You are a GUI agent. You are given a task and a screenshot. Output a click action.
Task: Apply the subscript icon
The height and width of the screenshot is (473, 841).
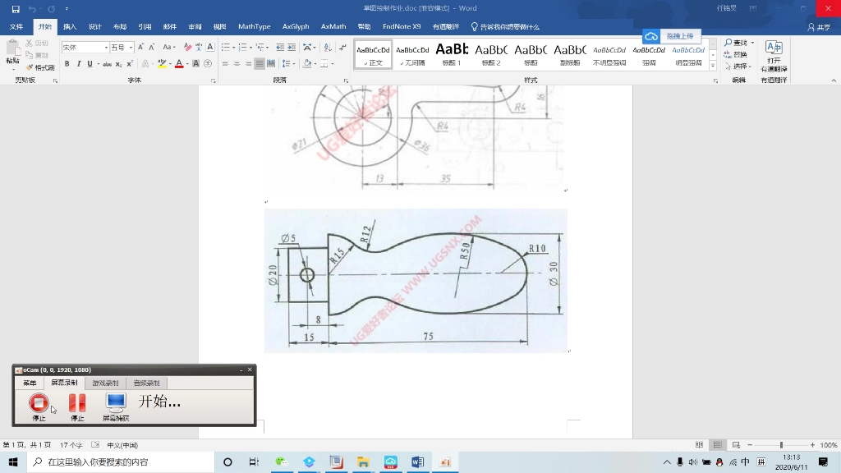click(x=119, y=63)
